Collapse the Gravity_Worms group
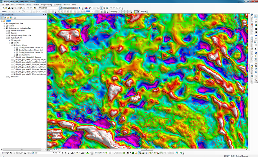Screen dimensions: 258x157 [x=12, y=45]
